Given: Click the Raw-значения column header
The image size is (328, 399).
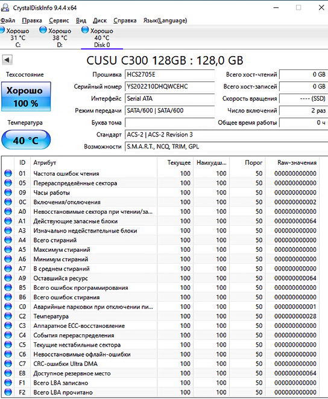Looking at the screenshot, I should pos(292,162).
